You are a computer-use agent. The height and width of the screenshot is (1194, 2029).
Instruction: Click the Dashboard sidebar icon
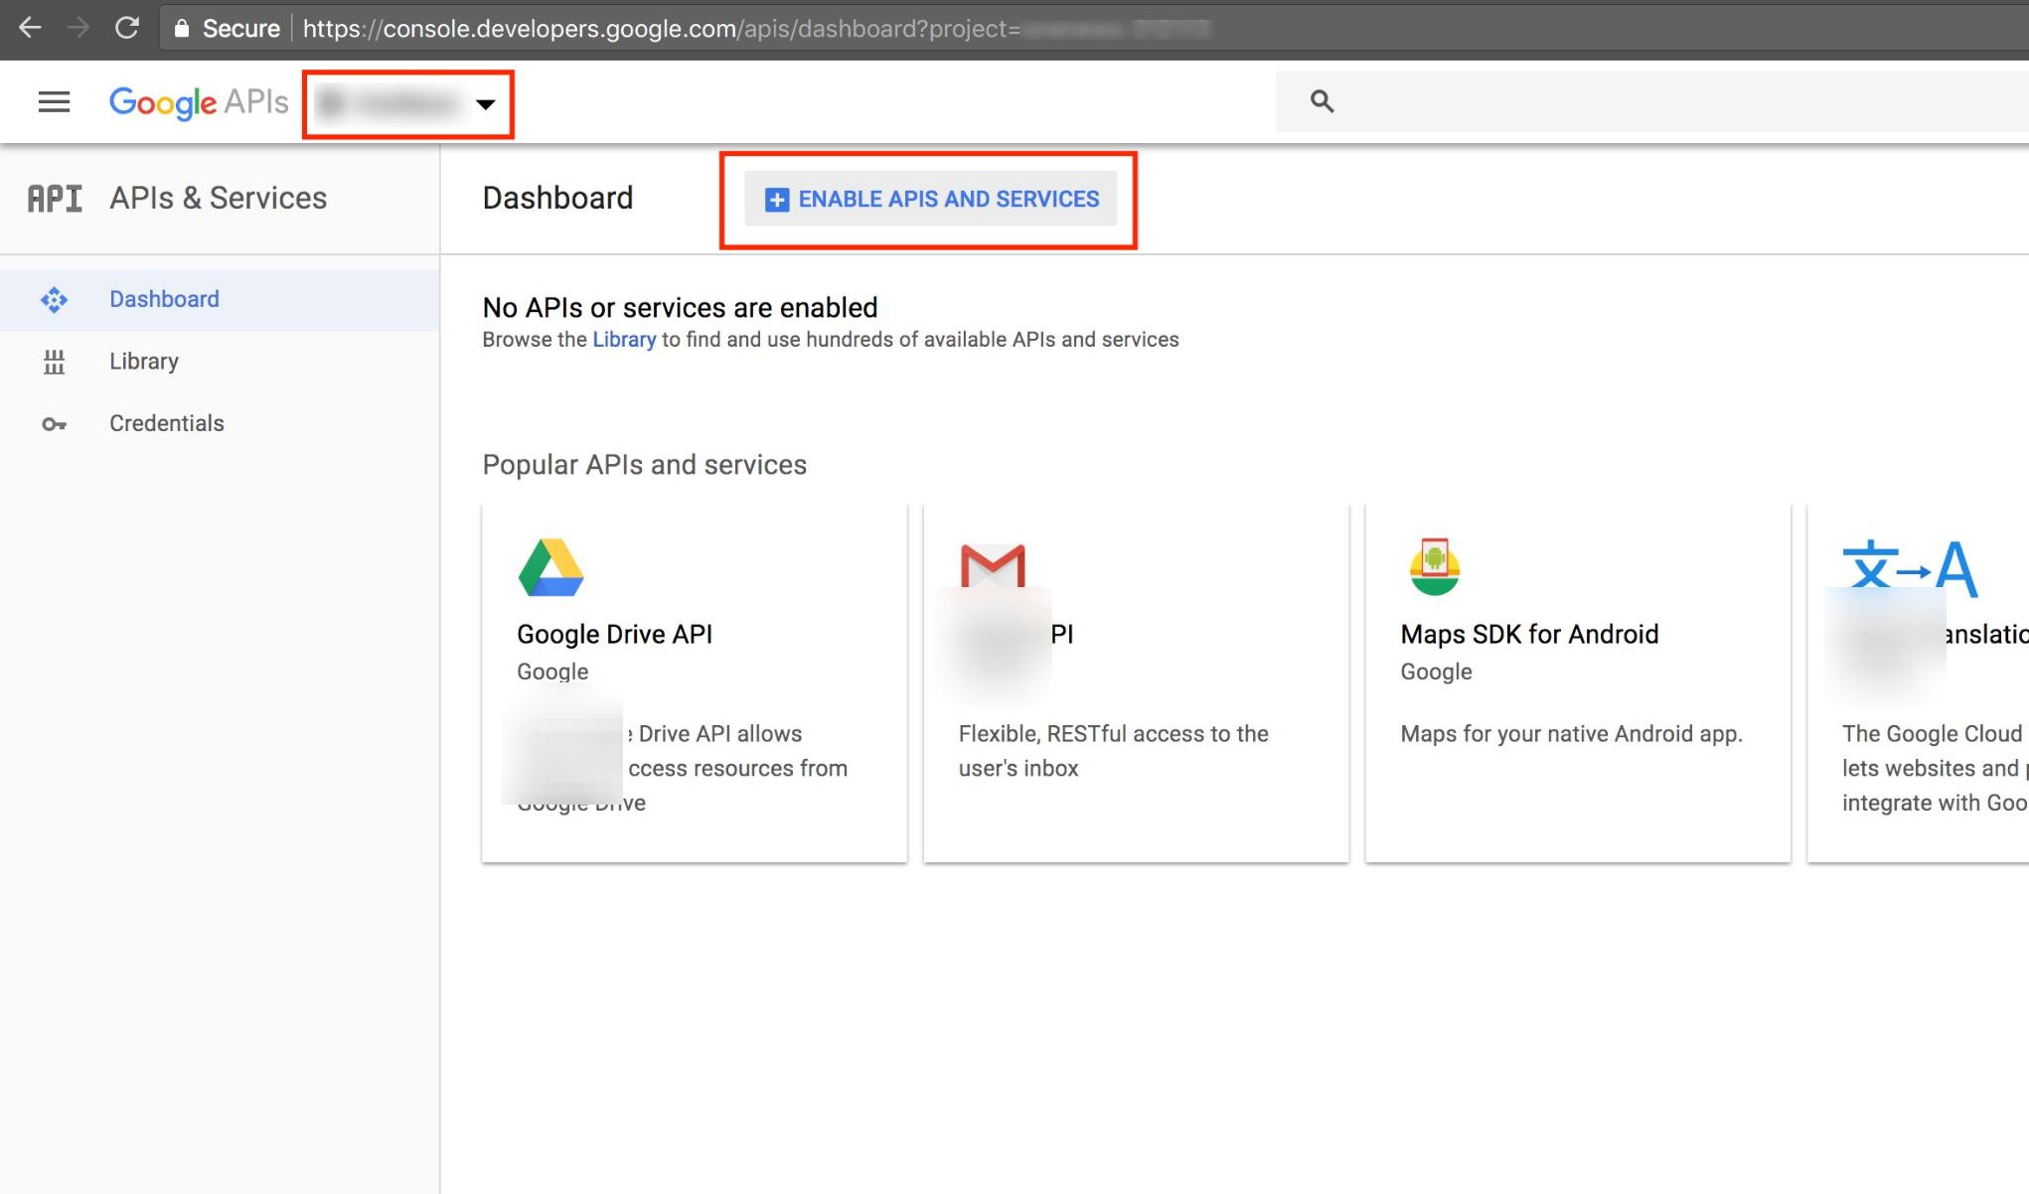54,299
